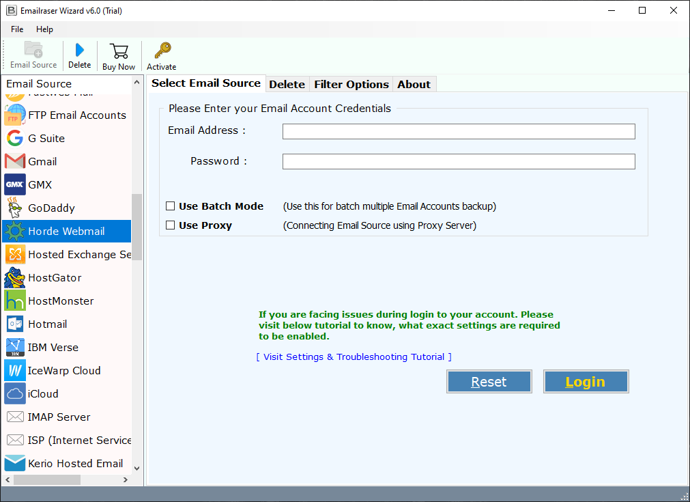Open Visit Settings & Troubleshooting Tutorial link
690x502 pixels.
pyautogui.click(x=354, y=357)
